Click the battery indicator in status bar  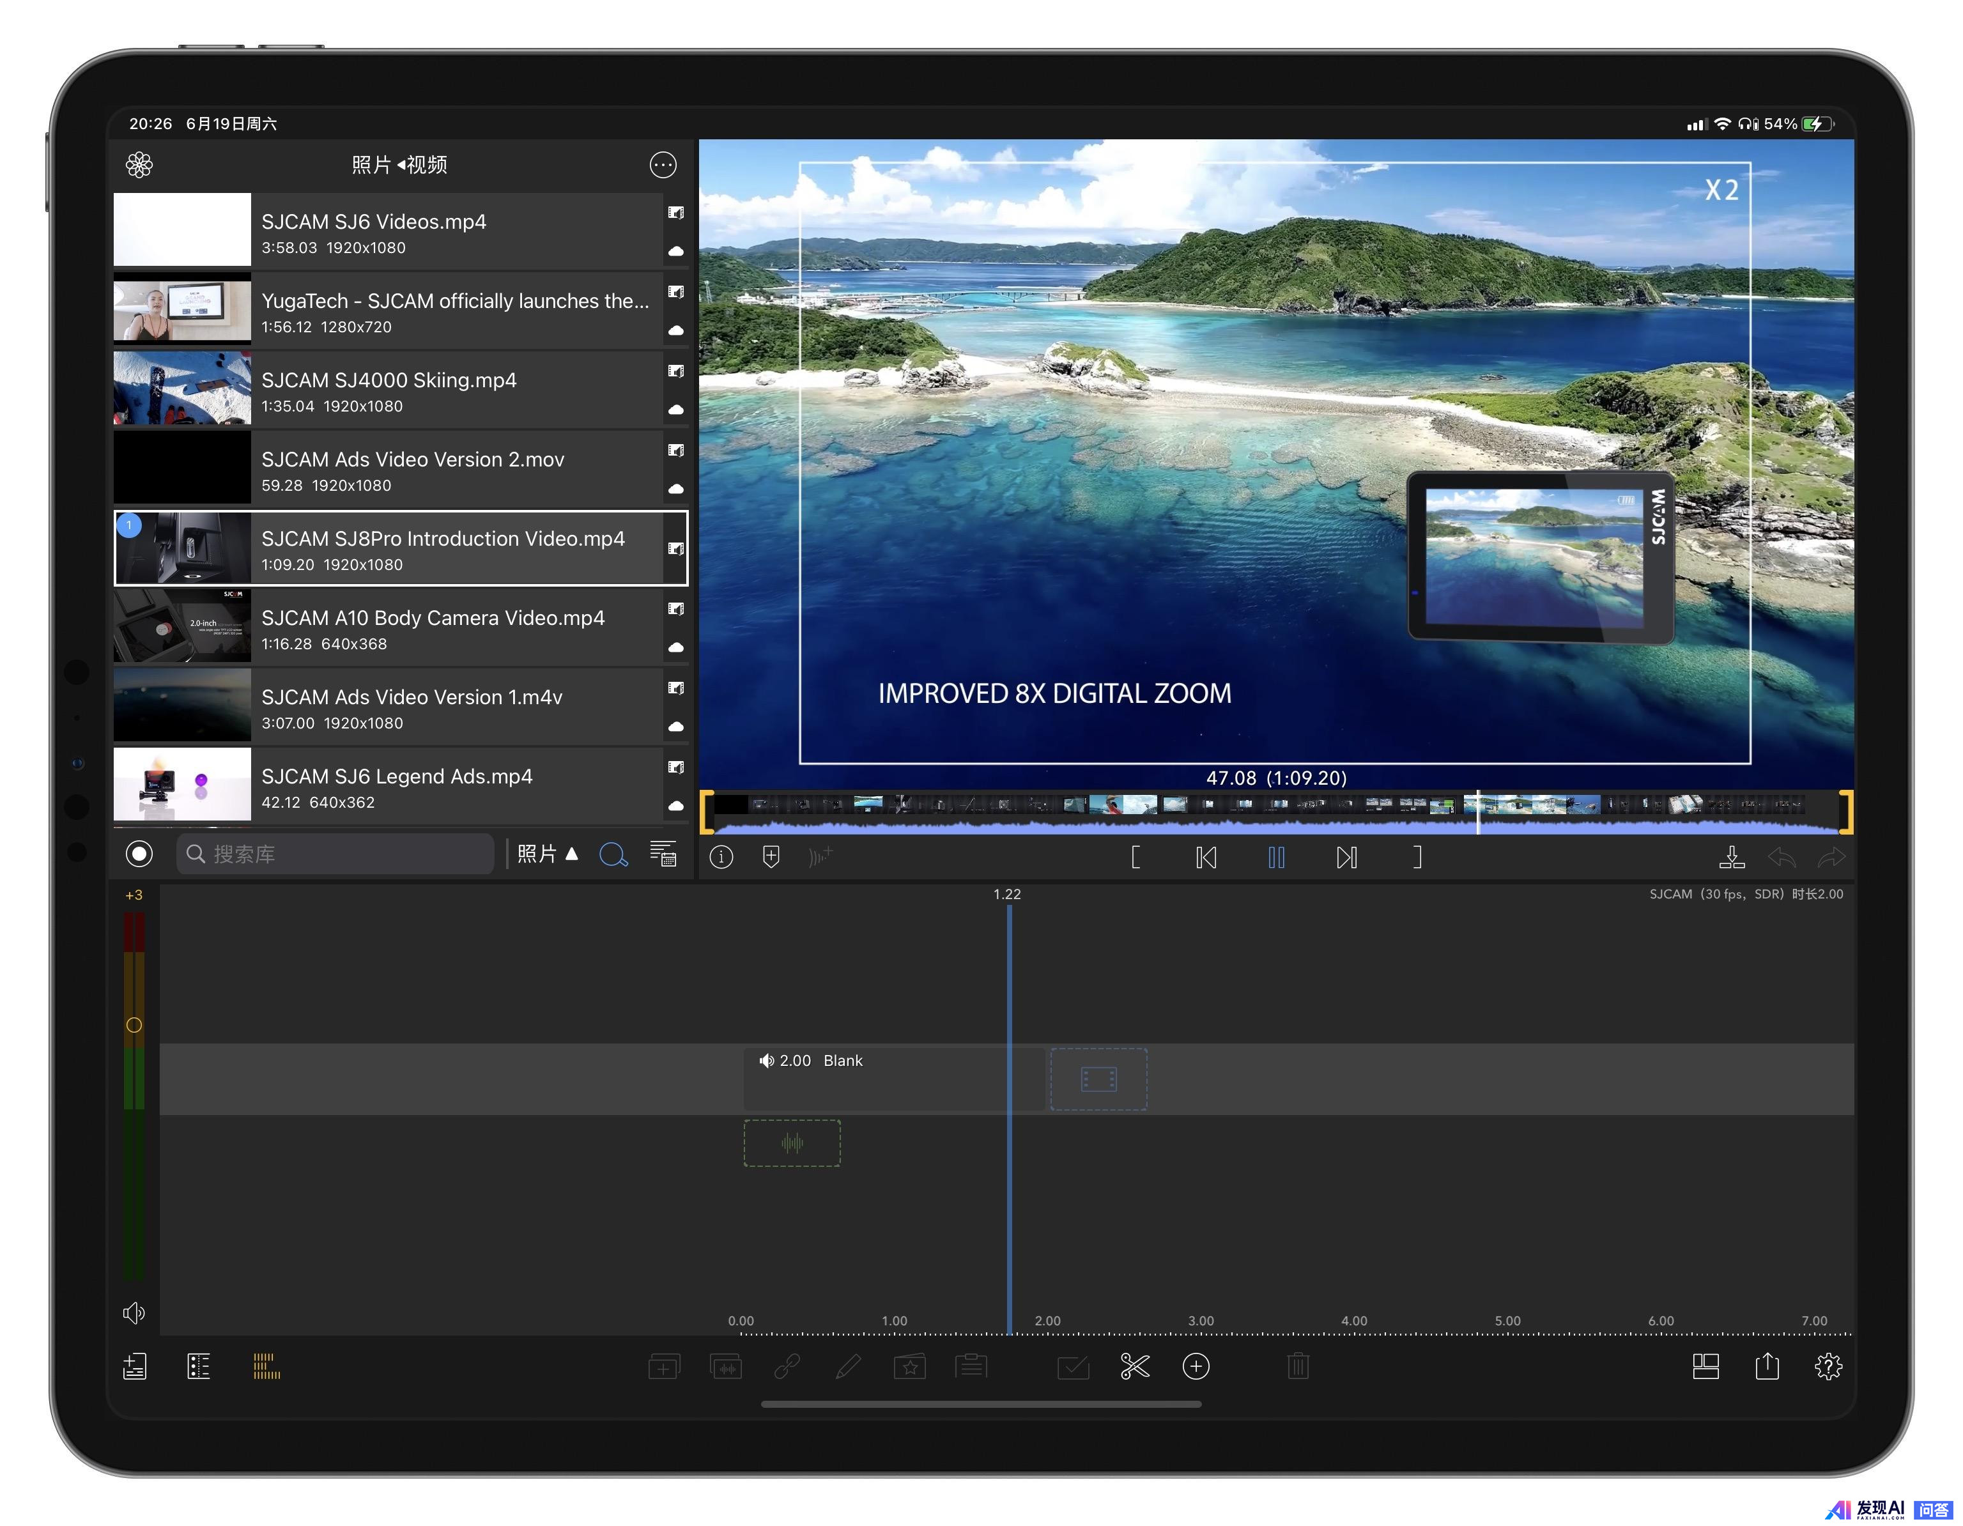[x=1819, y=124]
